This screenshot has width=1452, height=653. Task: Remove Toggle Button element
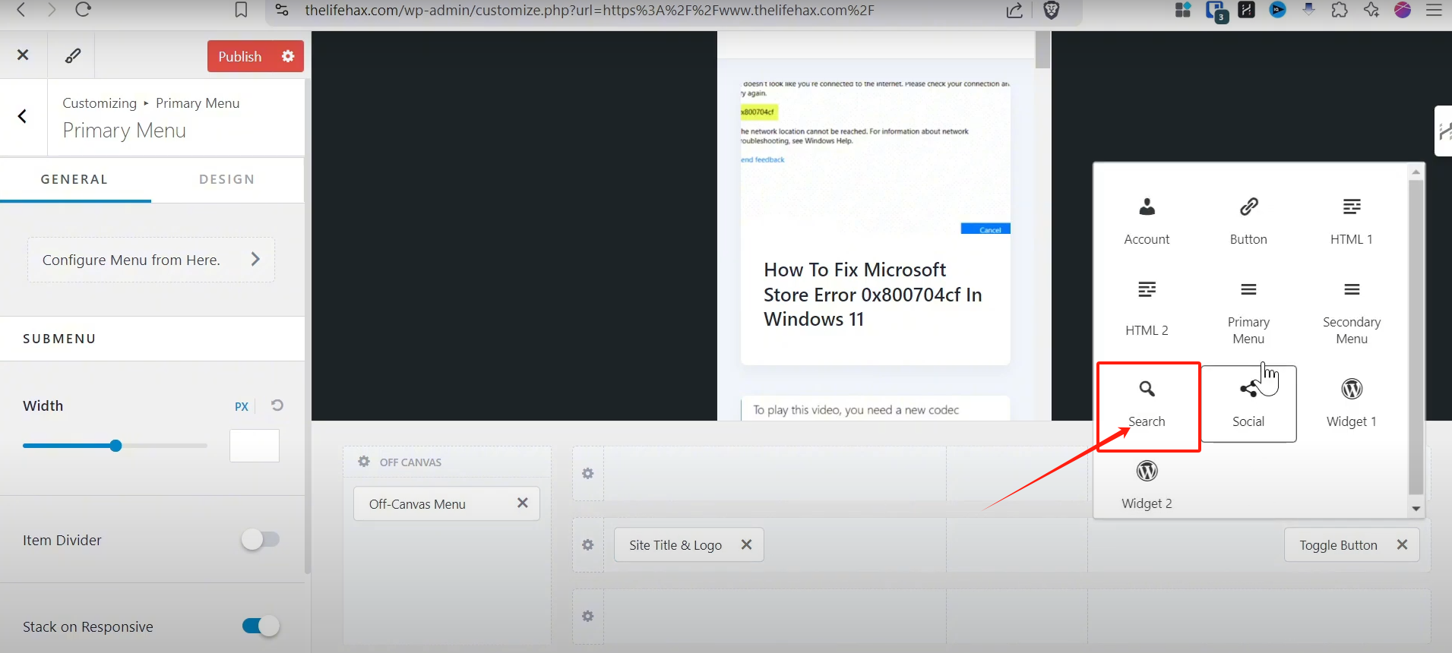[1402, 544]
